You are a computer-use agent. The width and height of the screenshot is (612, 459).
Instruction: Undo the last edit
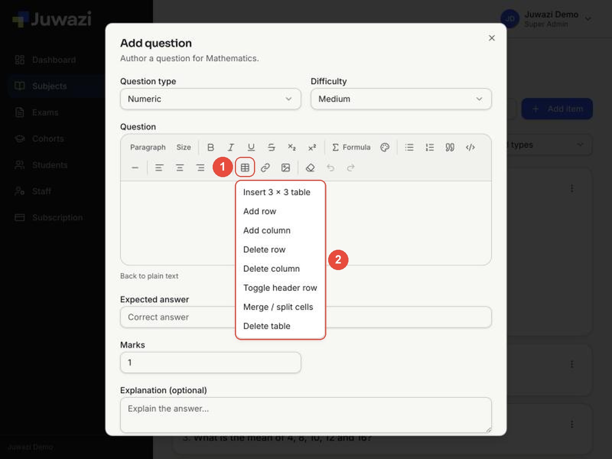click(x=330, y=168)
